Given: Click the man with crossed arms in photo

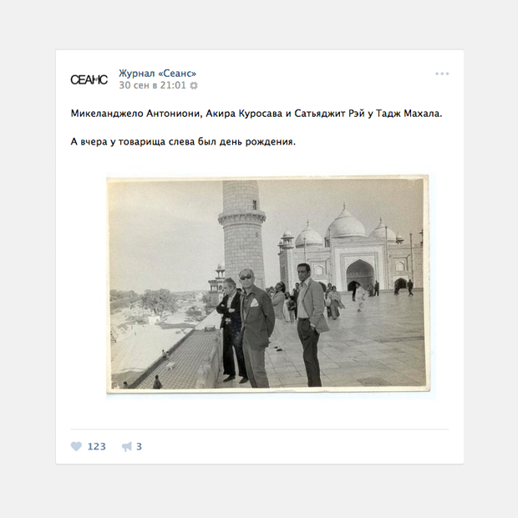Looking at the screenshot, I should (x=231, y=330).
